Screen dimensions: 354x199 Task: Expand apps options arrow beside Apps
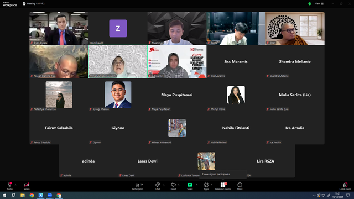[x=211, y=185]
